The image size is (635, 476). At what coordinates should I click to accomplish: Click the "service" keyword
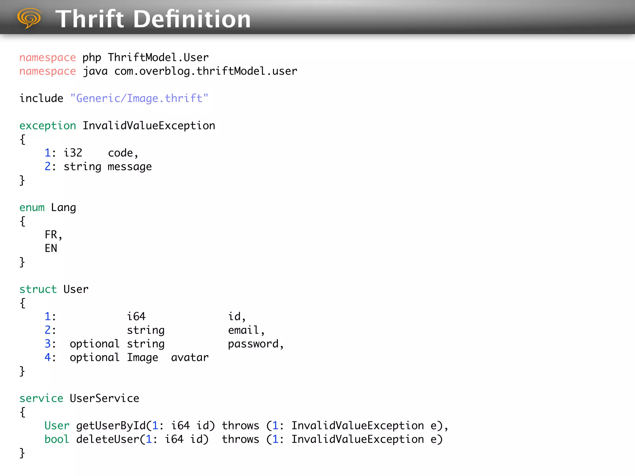pos(41,399)
